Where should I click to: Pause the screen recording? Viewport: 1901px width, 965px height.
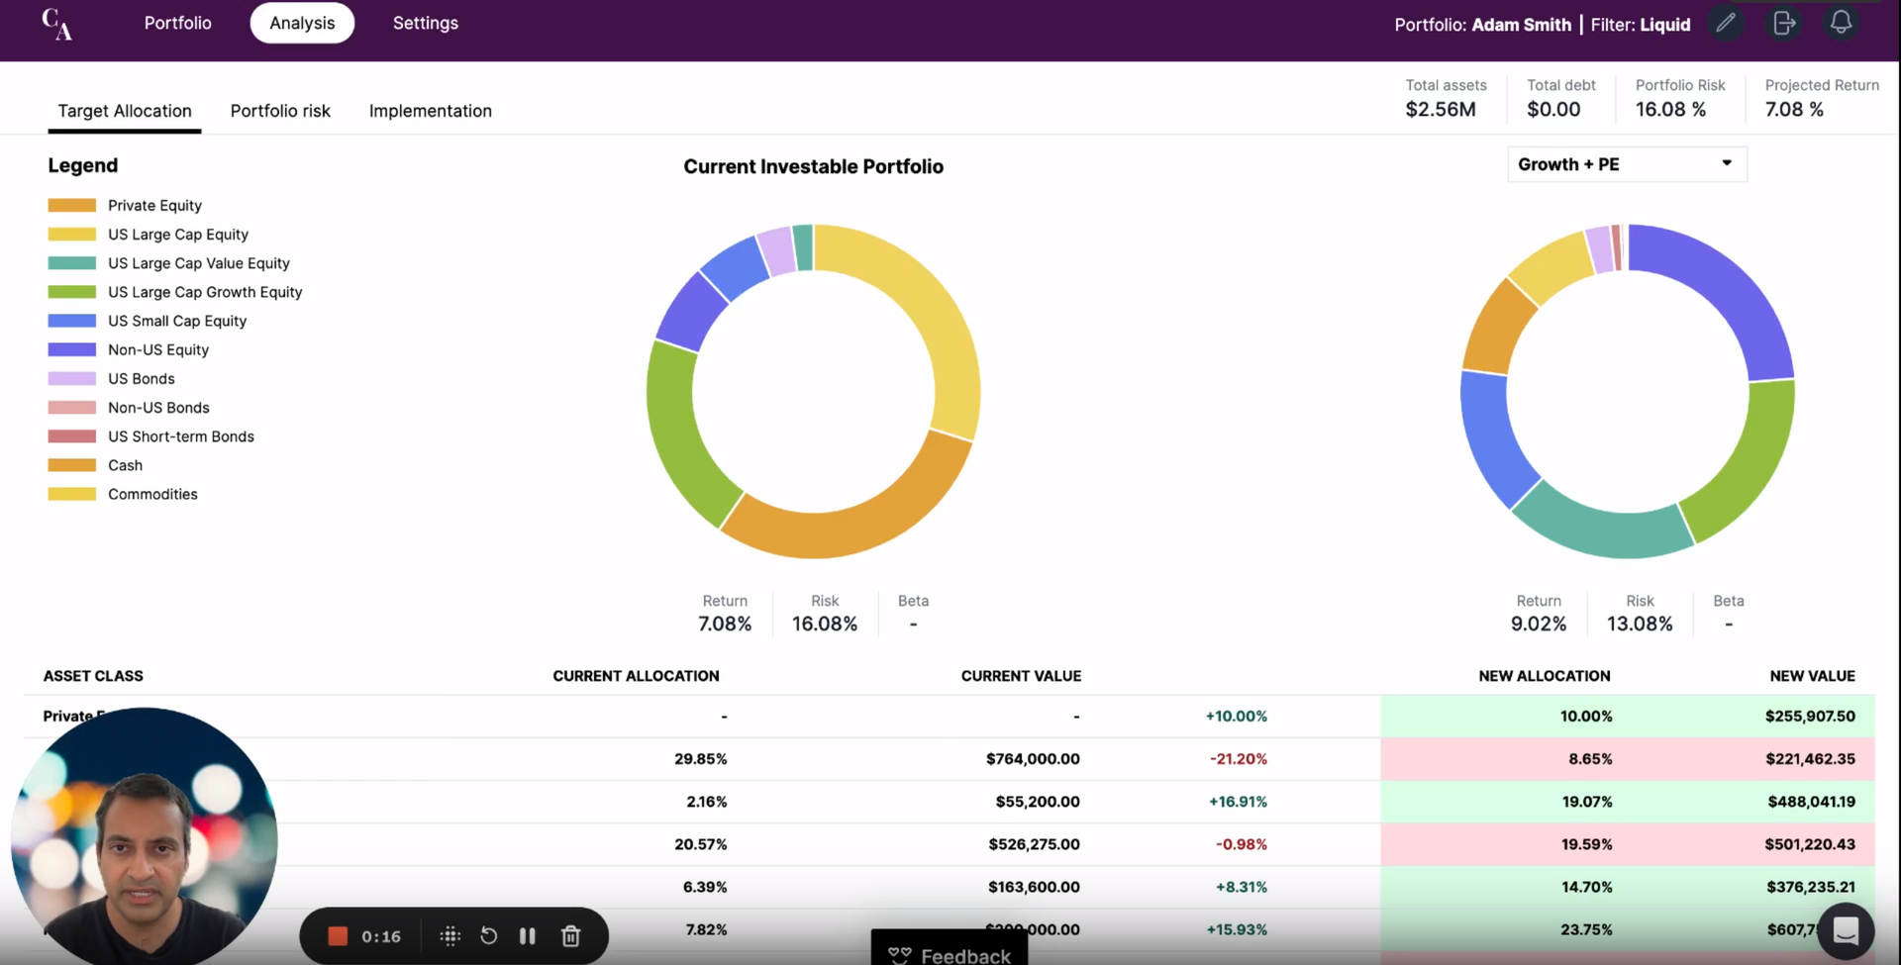pyautogui.click(x=528, y=936)
